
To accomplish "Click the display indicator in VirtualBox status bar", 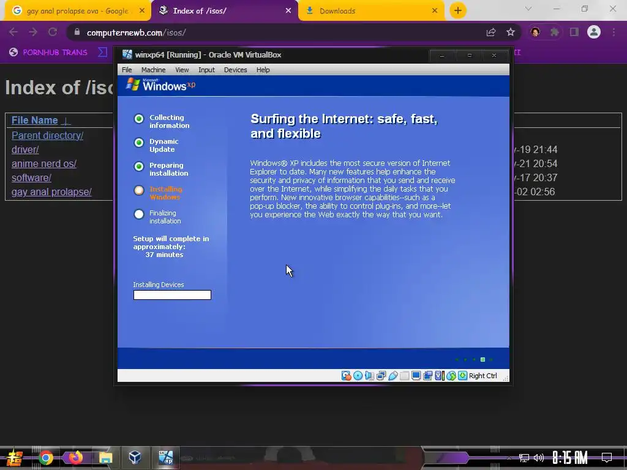I will click(416, 376).
